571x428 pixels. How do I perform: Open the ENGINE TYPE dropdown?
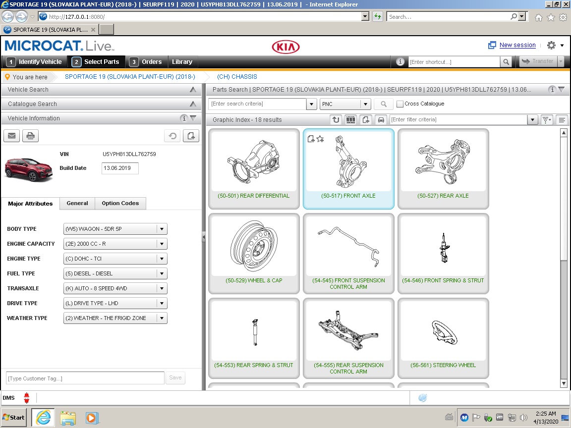[162, 259]
